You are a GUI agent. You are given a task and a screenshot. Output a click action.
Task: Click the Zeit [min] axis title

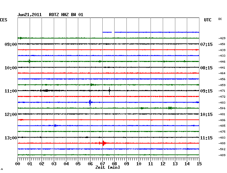pyautogui.click(x=108, y=167)
